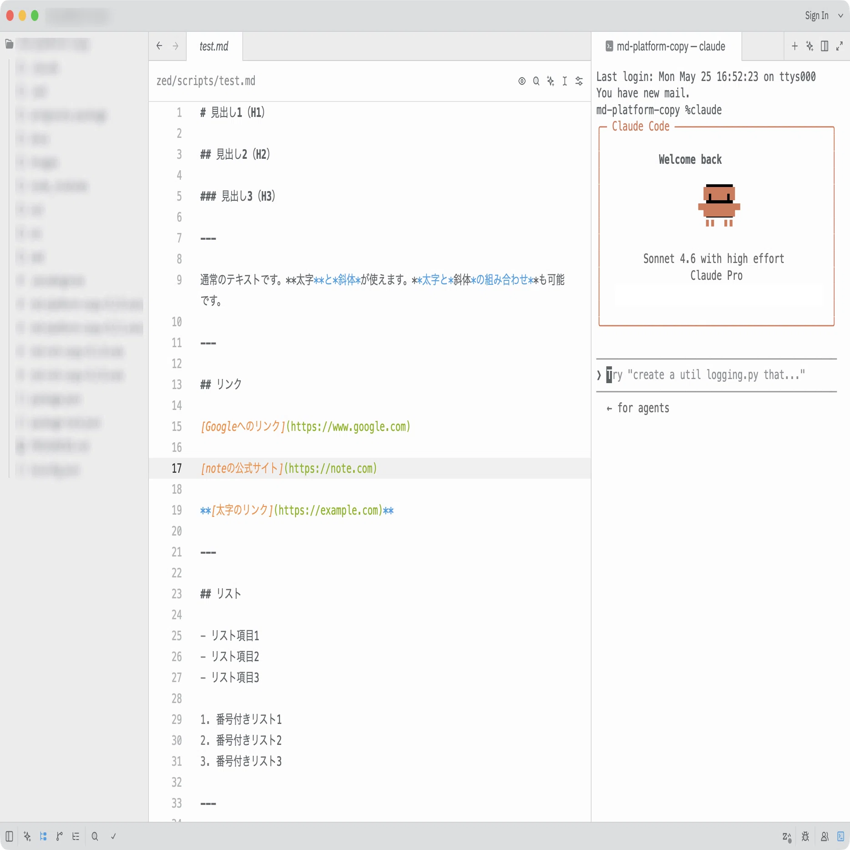Open editor controls sliders icon

(x=579, y=81)
